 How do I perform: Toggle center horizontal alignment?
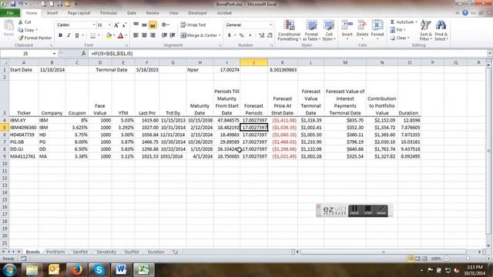pyautogui.click(x=144, y=35)
